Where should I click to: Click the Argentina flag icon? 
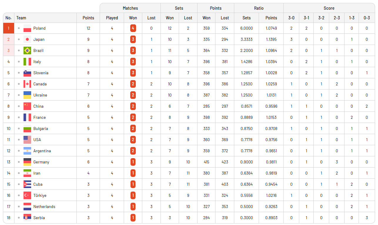coord(27,151)
